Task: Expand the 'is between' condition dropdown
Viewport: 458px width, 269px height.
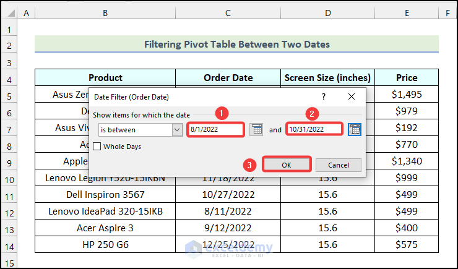Action: tap(177, 130)
